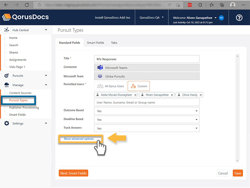Click the Hub Central network icon
Image resolution: width=250 pixels, height=188 pixels.
(7, 30)
